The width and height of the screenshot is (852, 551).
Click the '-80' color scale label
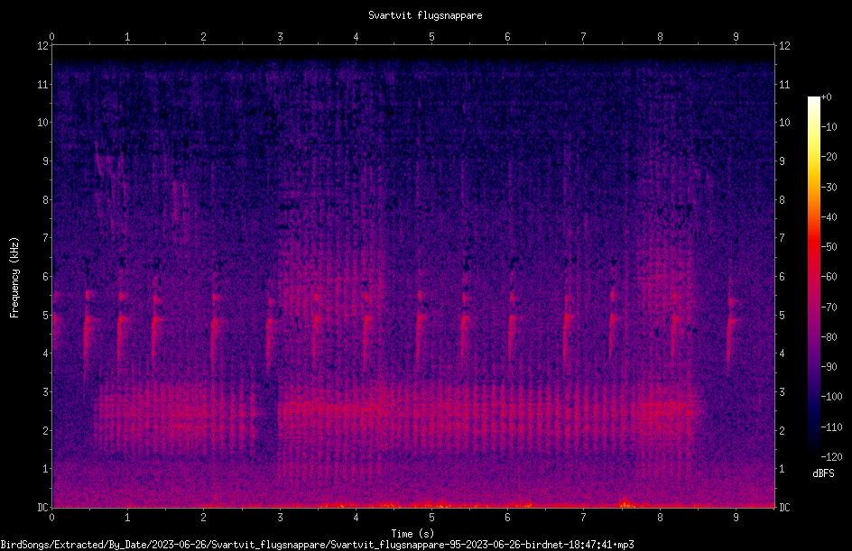point(829,337)
